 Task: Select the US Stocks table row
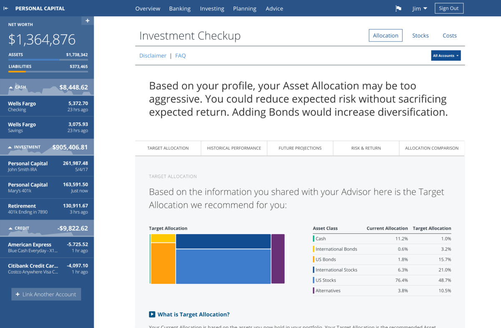[x=382, y=280]
